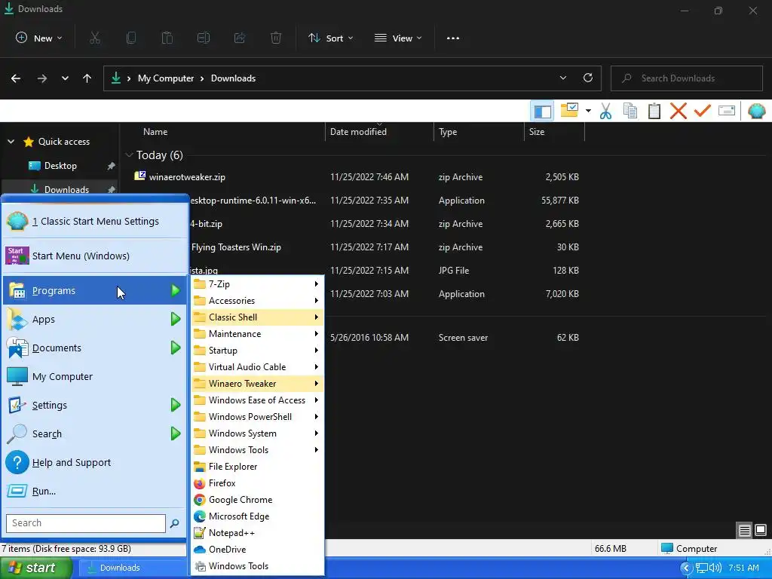
Task: Click the start button on taskbar
Action: tap(35, 568)
